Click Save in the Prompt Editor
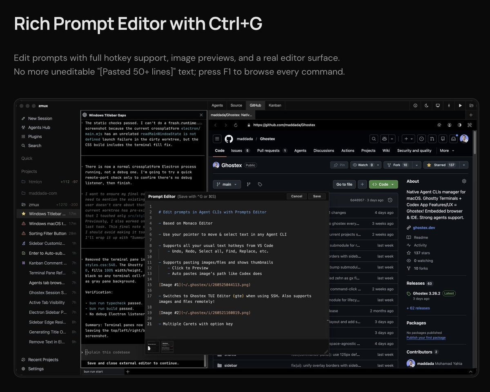The width and height of the screenshot is (490, 392). tap(317, 196)
